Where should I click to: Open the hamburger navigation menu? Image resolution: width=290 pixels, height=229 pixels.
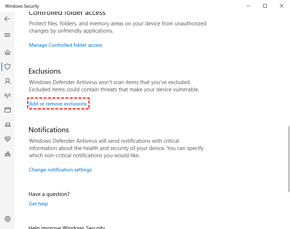click(x=7, y=35)
